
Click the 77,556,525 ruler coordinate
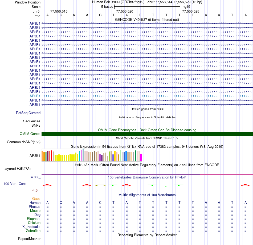pyautogui.click(x=191, y=11)
